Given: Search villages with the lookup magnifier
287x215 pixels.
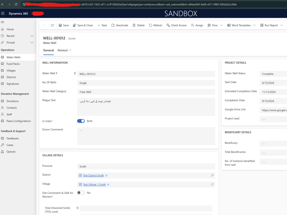Looking at the screenshot, I should pyautogui.click(x=212, y=184).
